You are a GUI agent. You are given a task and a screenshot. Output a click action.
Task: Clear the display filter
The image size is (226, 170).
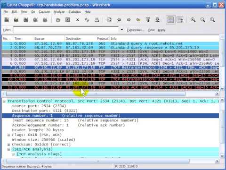[151, 30]
